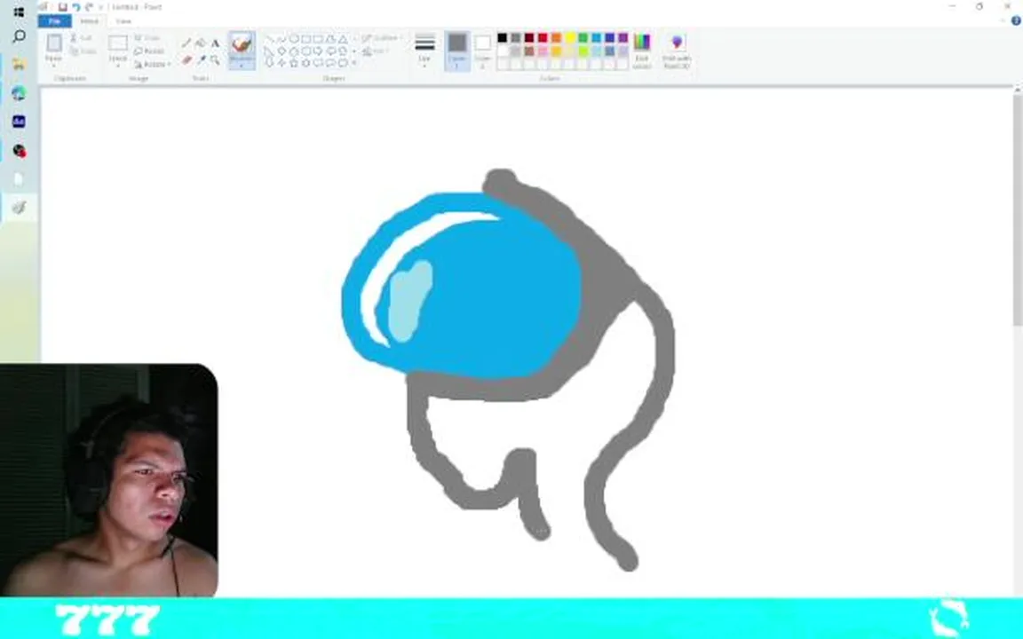Image resolution: width=1023 pixels, height=639 pixels.
Task: Select the Text tool
Action: pos(215,43)
